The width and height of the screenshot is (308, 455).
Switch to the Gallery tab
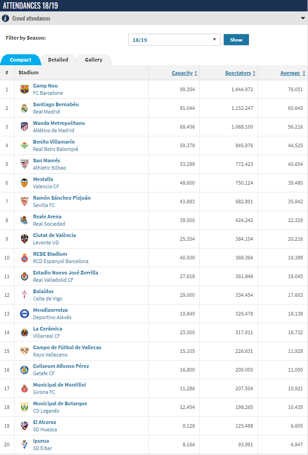[94, 60]
